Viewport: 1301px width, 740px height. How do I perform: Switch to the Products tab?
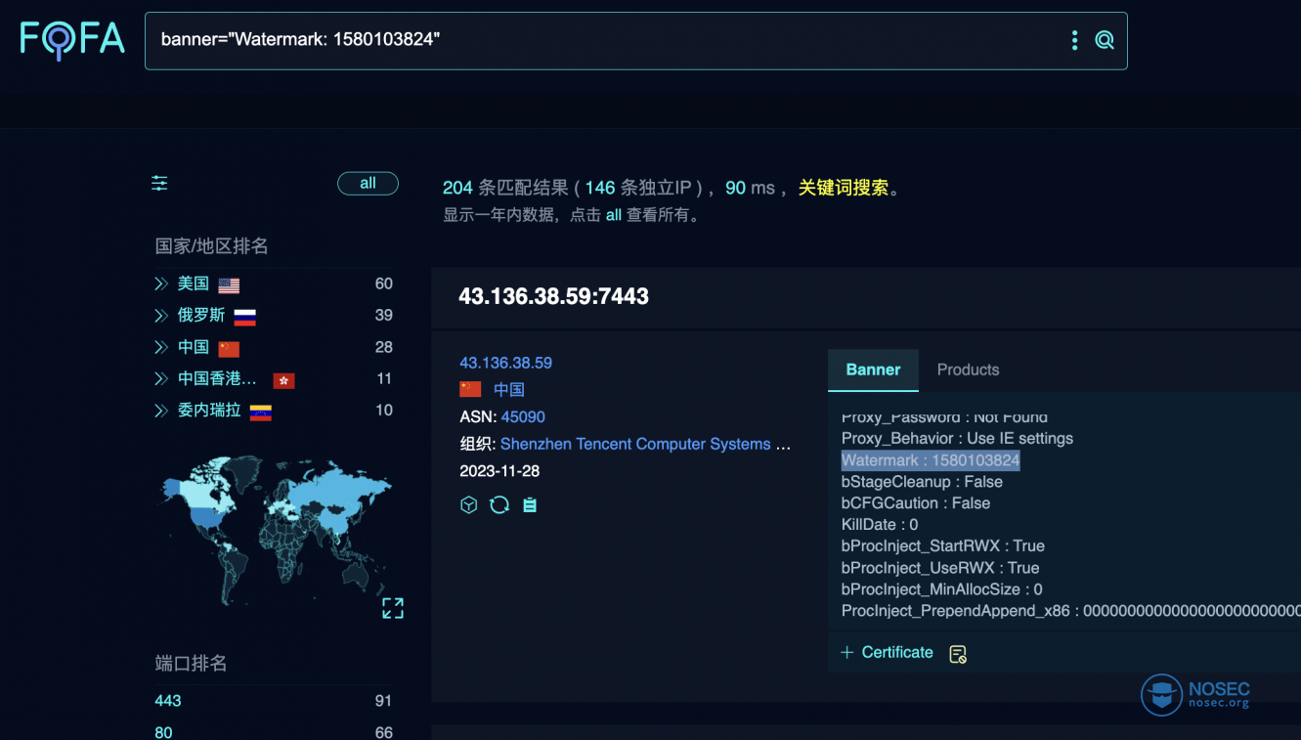pyautogui.click(x=968, y=370)
